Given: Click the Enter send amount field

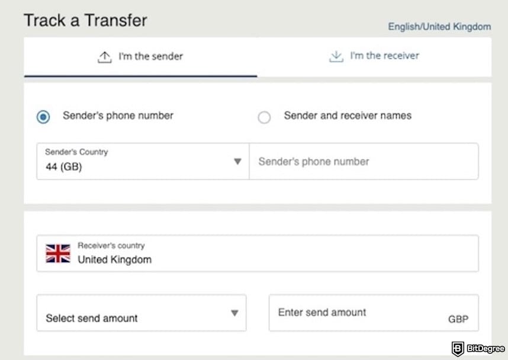Looking at the screenshot, I should [x=355, y=313].
